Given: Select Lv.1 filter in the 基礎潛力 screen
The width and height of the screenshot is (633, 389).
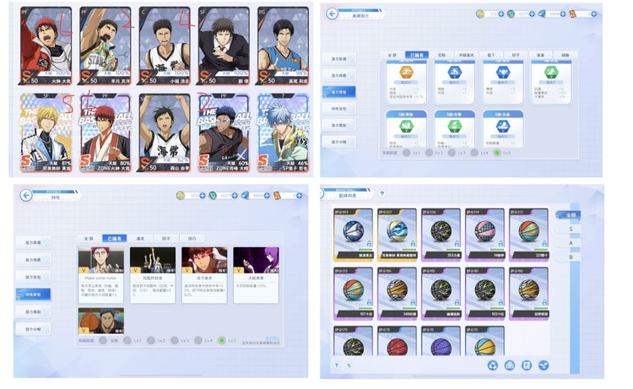Looking at the screenshot, I should [x=407, y=153].
